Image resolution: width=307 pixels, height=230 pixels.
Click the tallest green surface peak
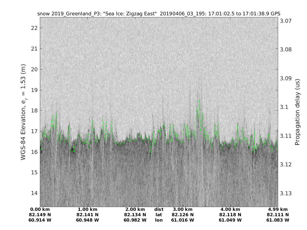tap(199, 100)
